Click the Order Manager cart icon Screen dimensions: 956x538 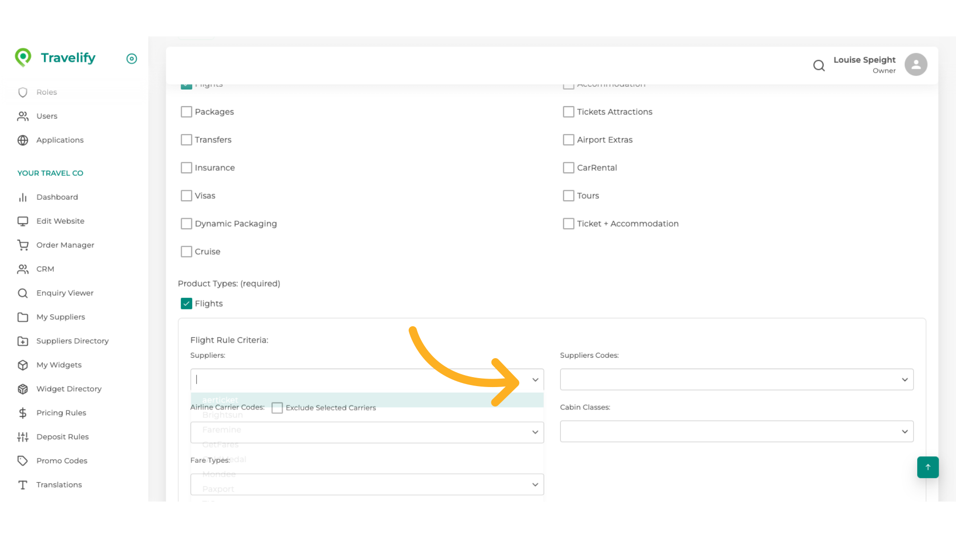pos(23,245)
